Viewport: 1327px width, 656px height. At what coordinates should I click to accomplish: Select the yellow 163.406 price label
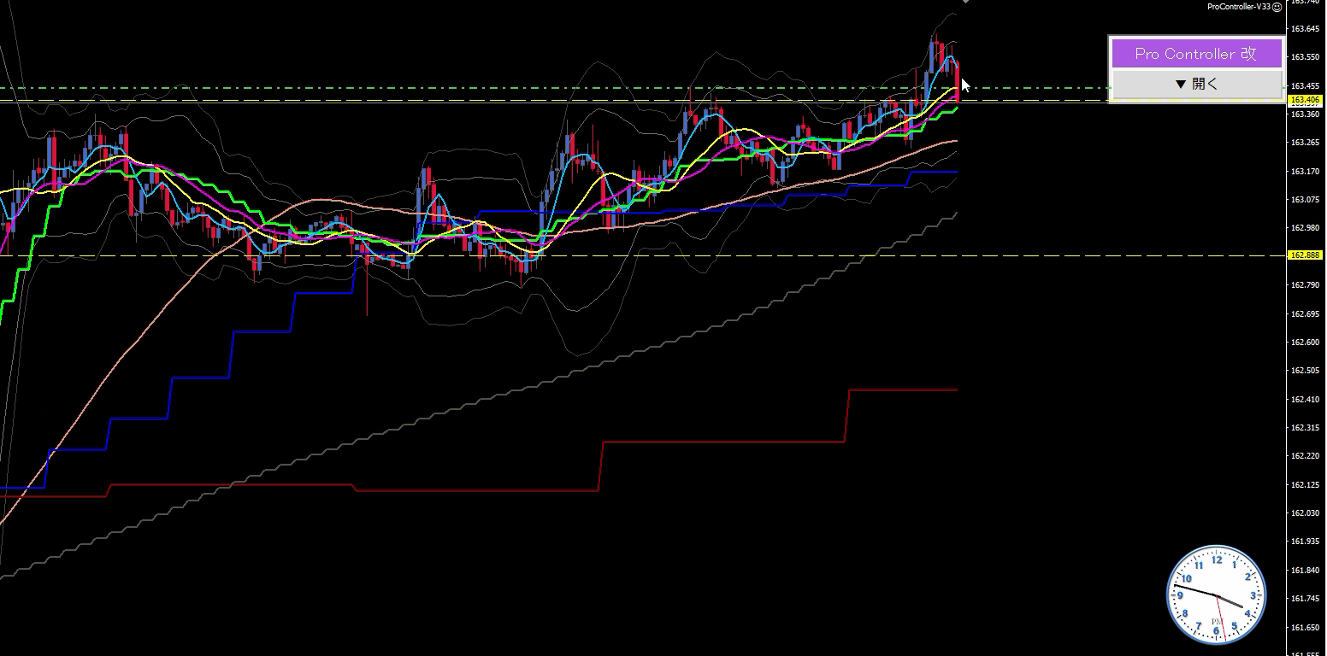click(1305, 100)
